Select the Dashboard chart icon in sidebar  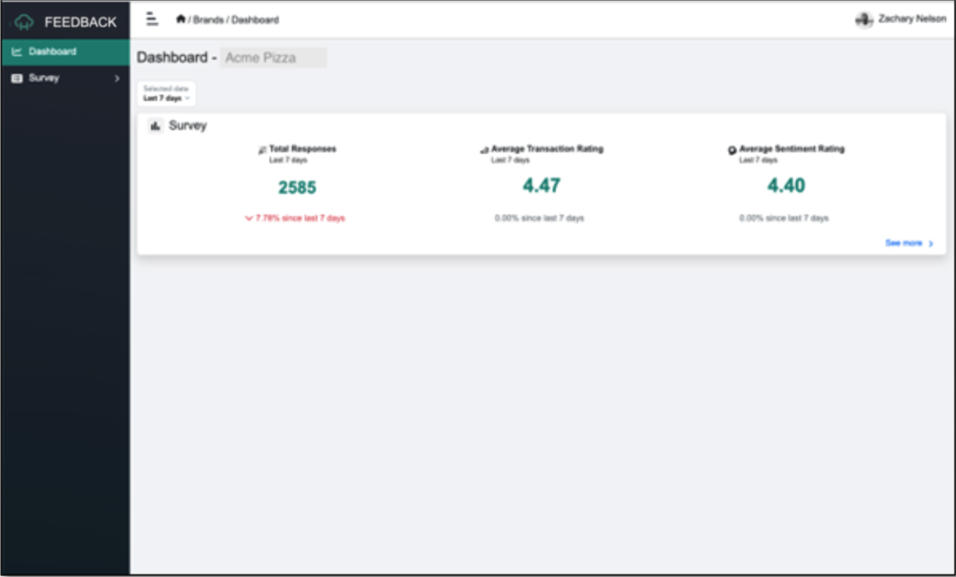(x=17, y=51)
